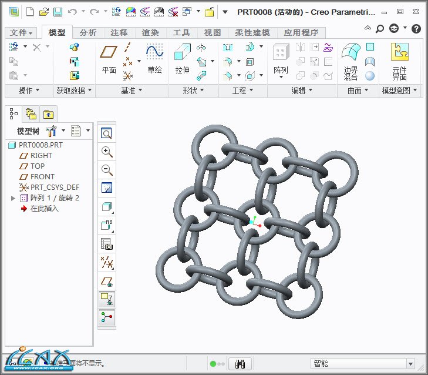428x375 pixels.
Task: Open the 智能 selection filter dropdown
Action: (362, 364)
